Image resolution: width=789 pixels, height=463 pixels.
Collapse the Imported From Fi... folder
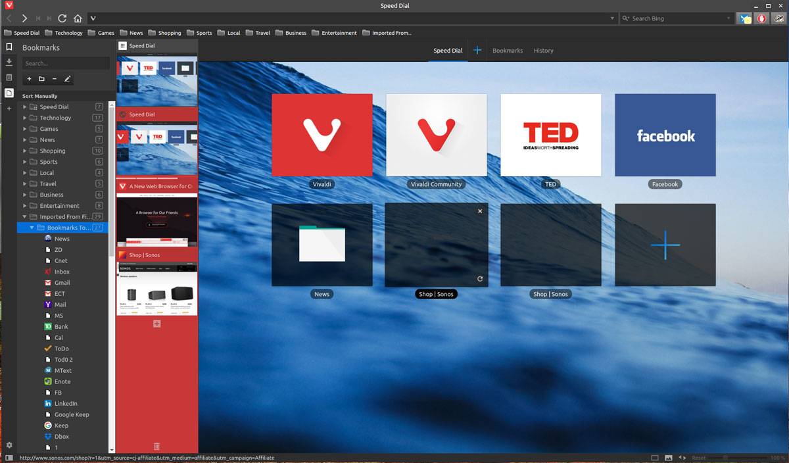tap(25, 216)
